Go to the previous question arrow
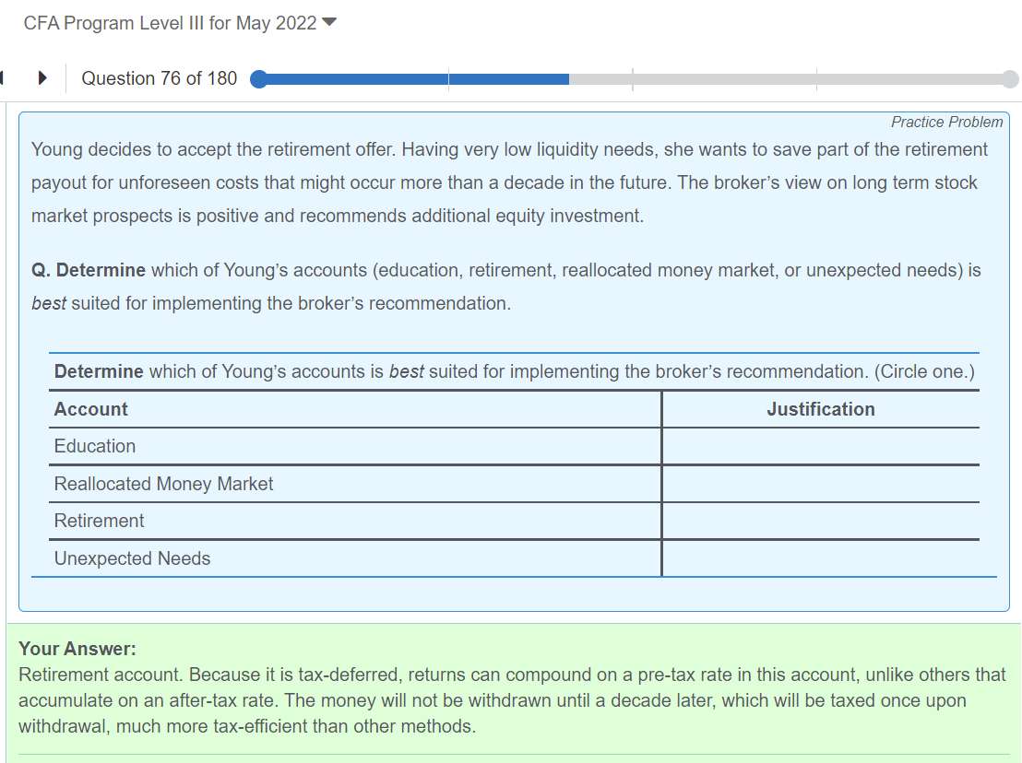This screenshot has height=763, width=1022. point(3,78)
